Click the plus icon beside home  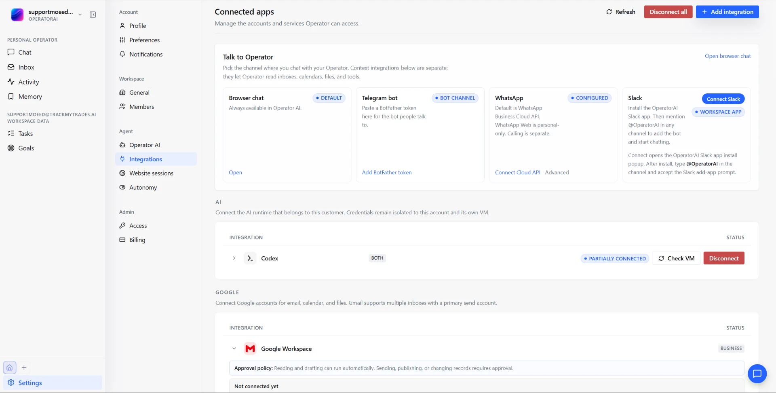(x=24, y=368)
